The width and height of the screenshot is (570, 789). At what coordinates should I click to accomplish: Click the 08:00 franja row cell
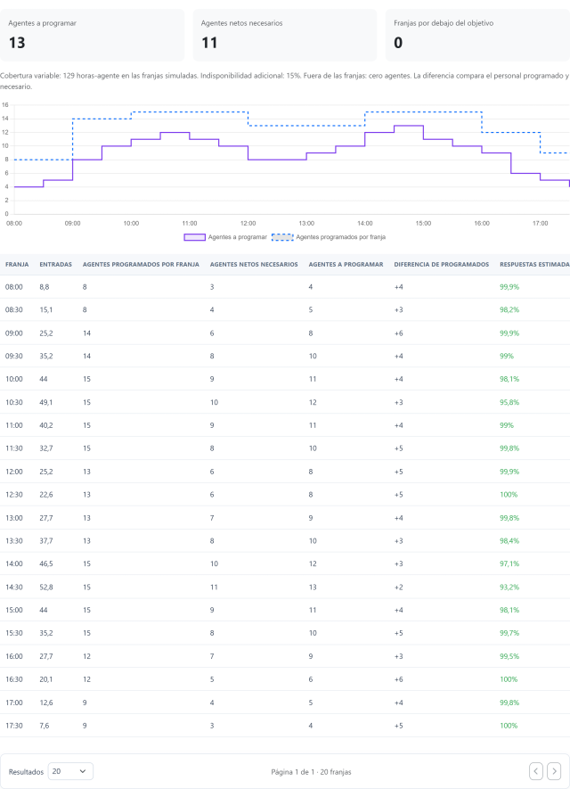click(14, 287)
